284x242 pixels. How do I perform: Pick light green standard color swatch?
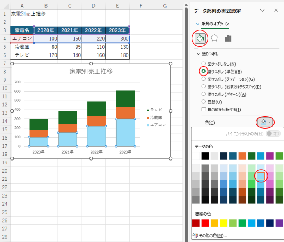click(x=233, y=223)
